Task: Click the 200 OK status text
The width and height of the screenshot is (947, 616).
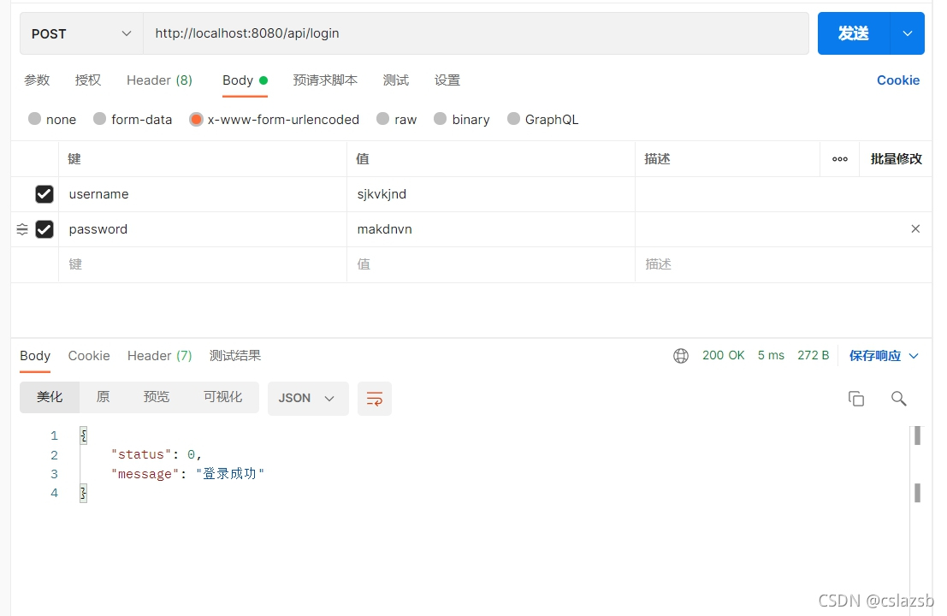Action: [x=723, y=355]
